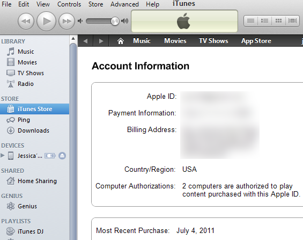
Task: Open the TV Shows store tab
Action: coord(213,41)
